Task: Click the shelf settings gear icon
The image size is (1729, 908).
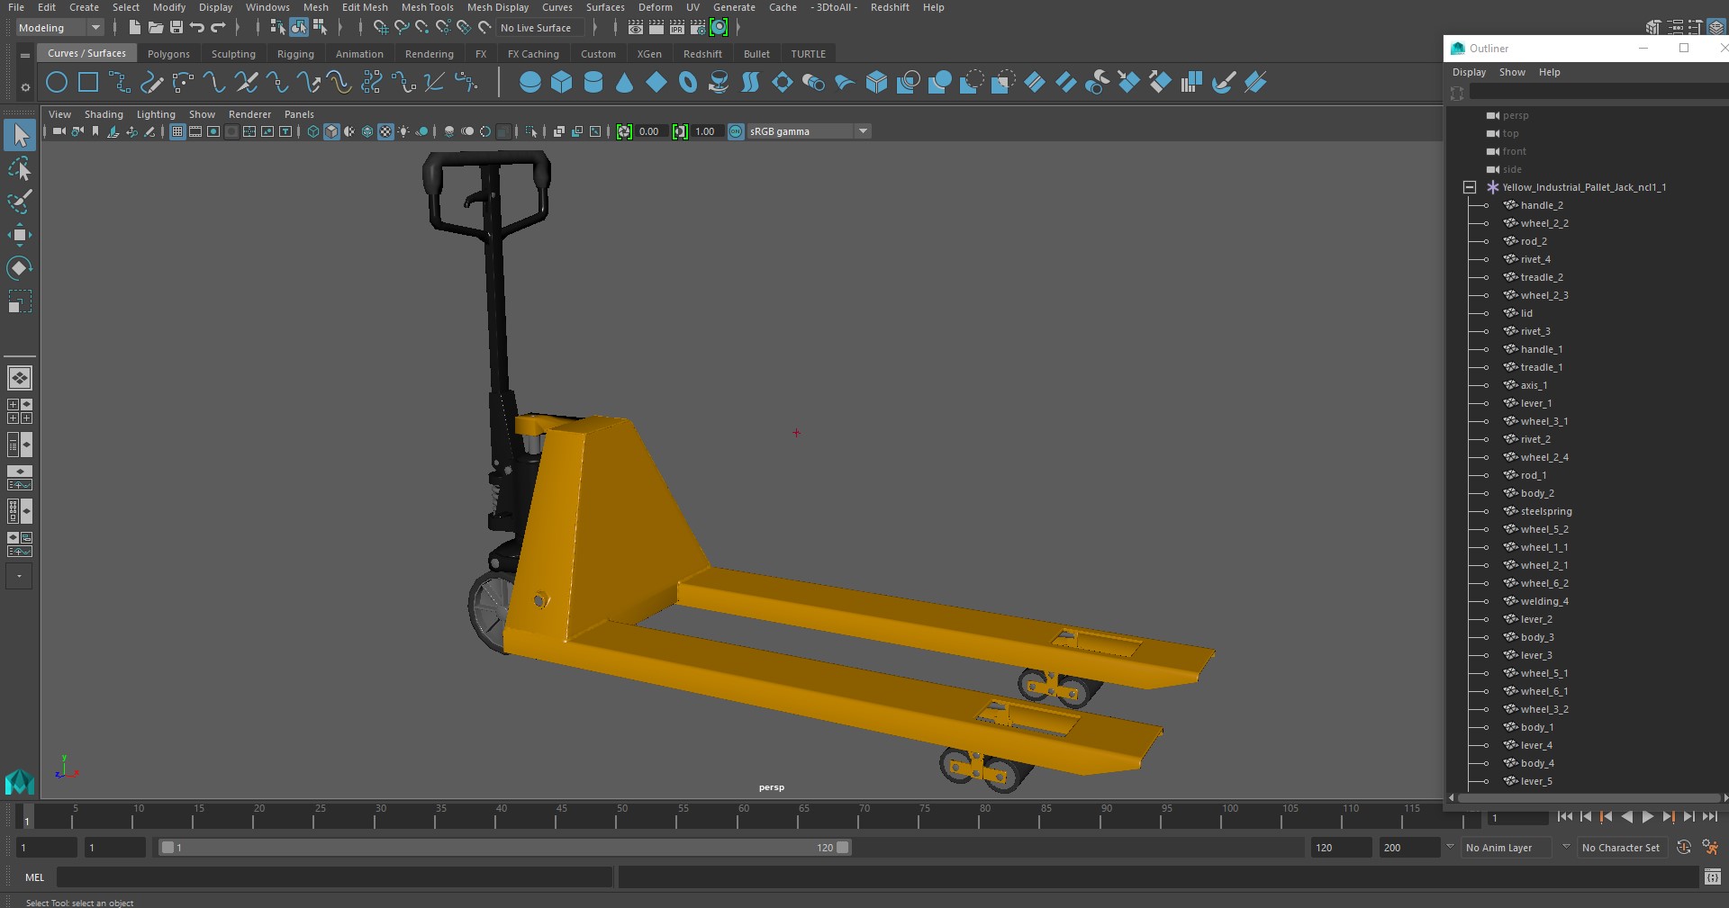Action: 25,87
